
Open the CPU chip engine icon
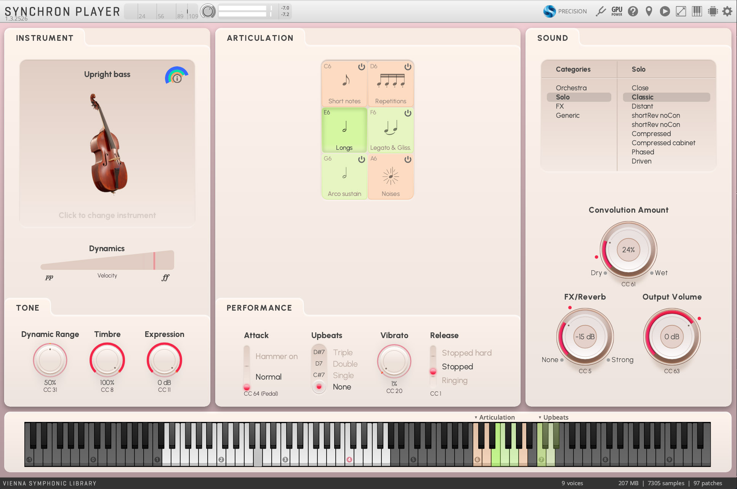713,11
